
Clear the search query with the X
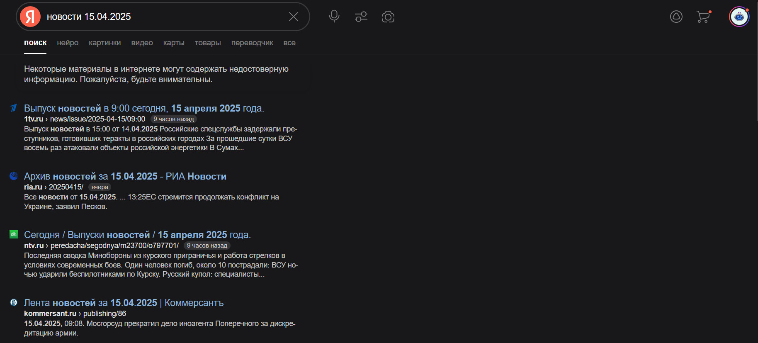(x=294, y=17)
